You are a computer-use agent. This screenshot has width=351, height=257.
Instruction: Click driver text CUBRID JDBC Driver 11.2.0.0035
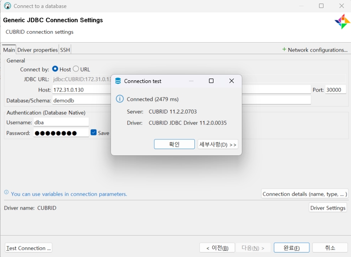coord(188,123)
